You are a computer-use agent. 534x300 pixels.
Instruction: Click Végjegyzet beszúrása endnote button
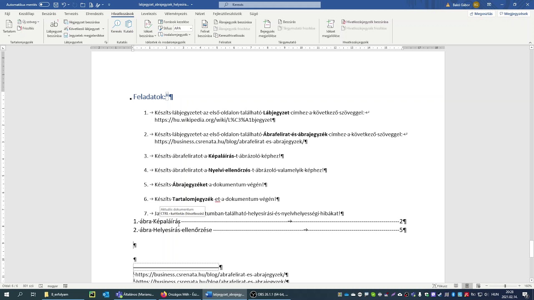82,22
